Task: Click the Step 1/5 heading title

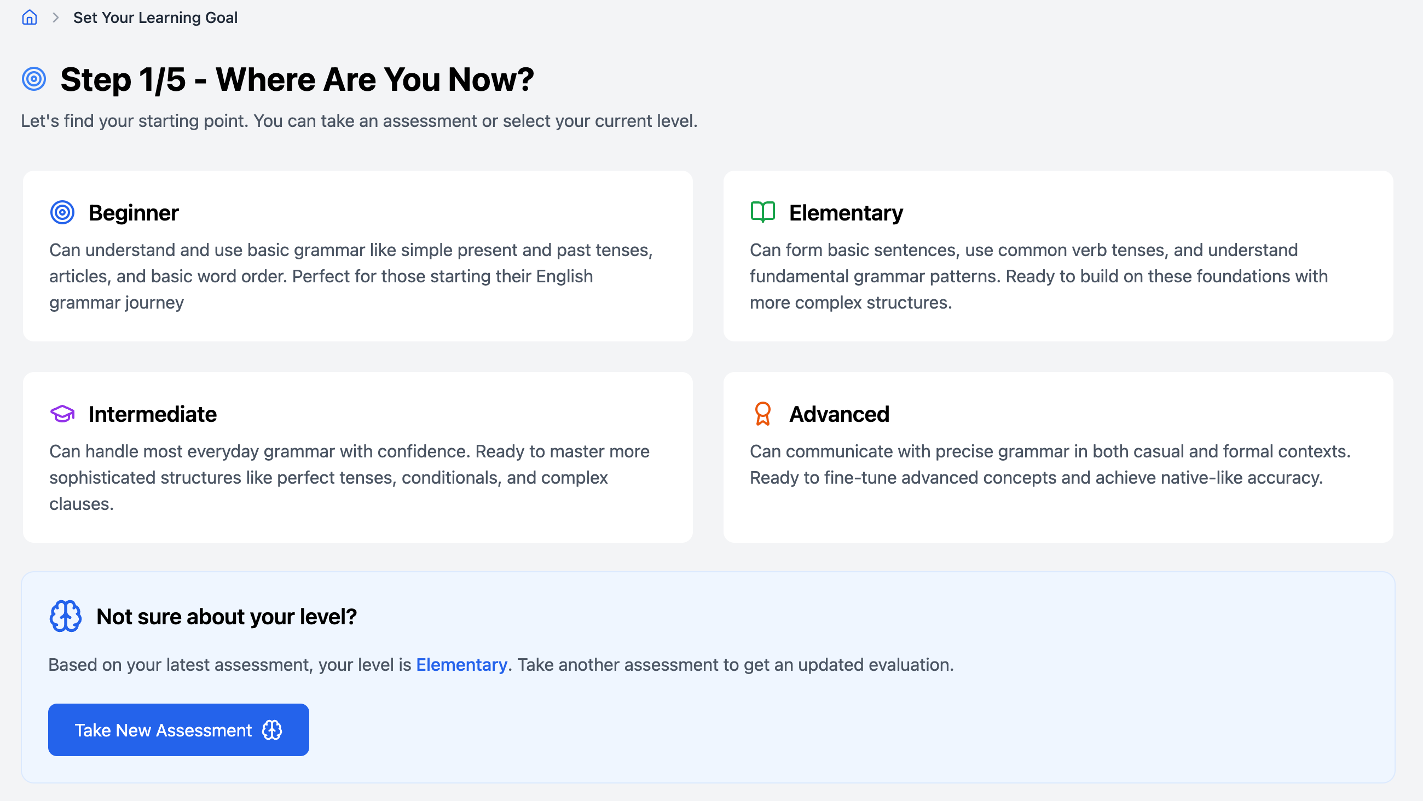Action: pos(297,79)
